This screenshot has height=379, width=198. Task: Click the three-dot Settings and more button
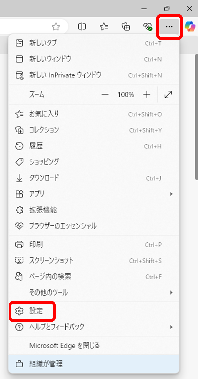tap(169, 27)
